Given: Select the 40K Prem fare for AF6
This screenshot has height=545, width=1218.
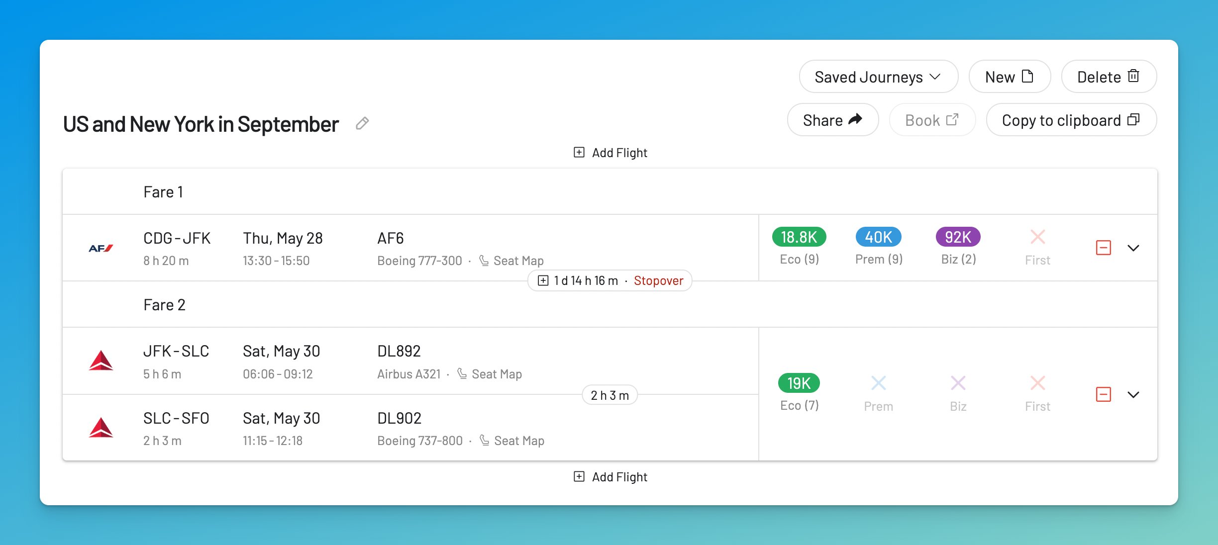Looking at the screenshot, I should [878, 238].
